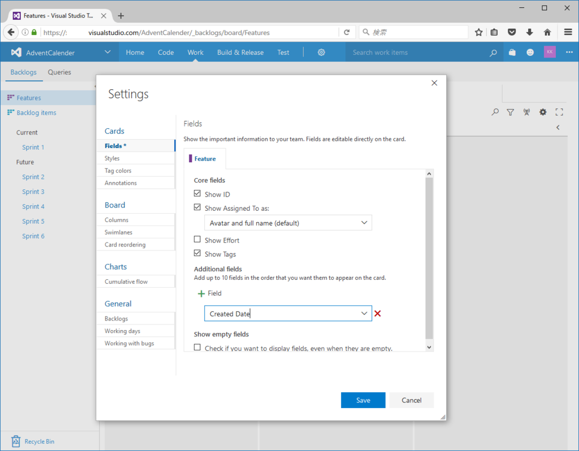This screenshot has width=579, height=451.
Task: Open the Recycle Bin
Action: 32,441
